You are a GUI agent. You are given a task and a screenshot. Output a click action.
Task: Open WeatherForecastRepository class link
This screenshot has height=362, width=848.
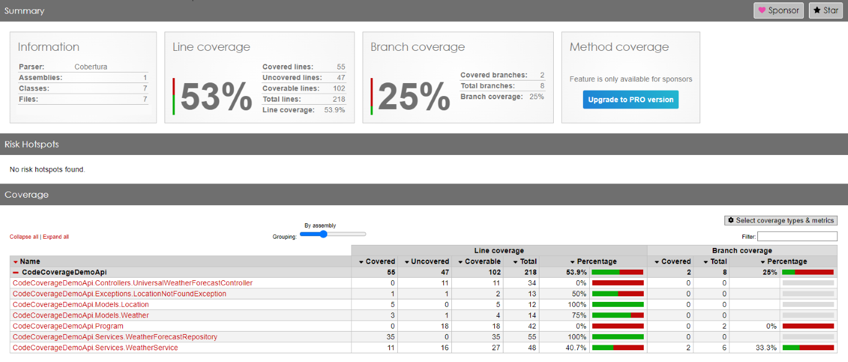(x=115, y=337)
